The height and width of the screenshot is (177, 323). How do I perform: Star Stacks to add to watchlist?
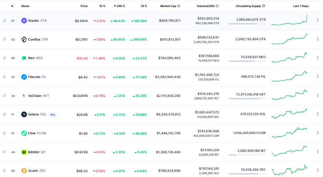[4, 20]
